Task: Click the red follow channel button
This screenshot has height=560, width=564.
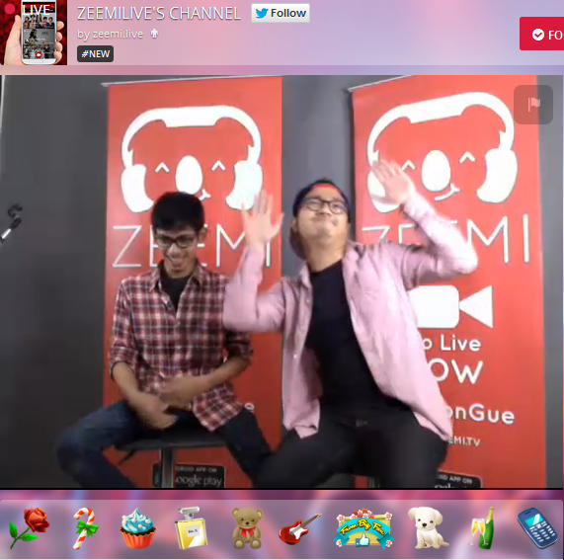Action: (541, 35)
